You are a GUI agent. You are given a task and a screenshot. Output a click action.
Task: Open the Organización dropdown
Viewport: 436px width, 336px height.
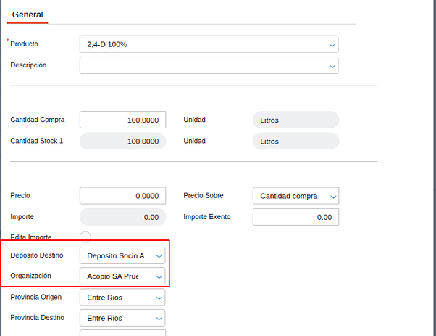(159, 276)
